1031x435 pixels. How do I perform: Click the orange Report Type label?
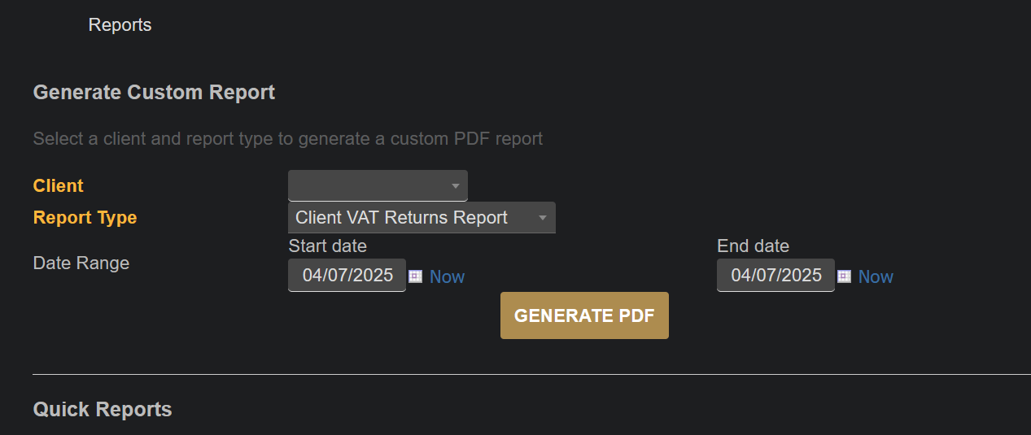pyautogui.click(x=85, y=217)
